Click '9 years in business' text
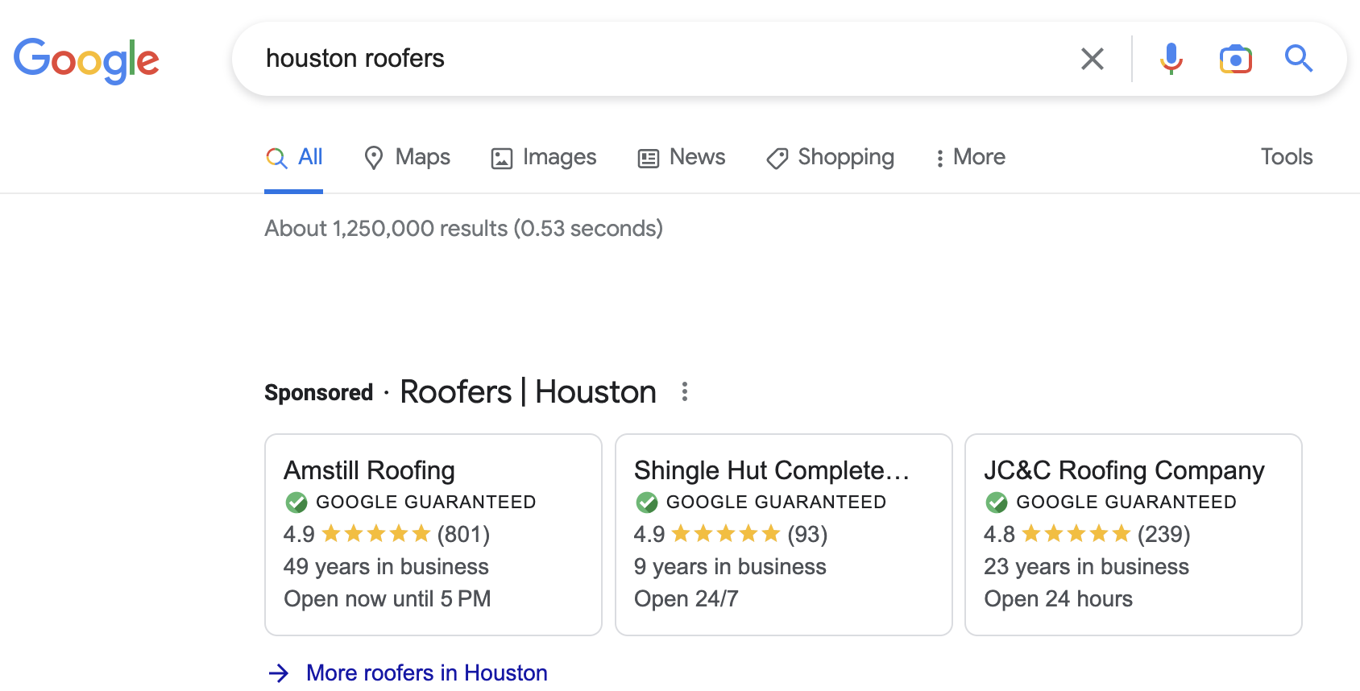 point(730,567)
